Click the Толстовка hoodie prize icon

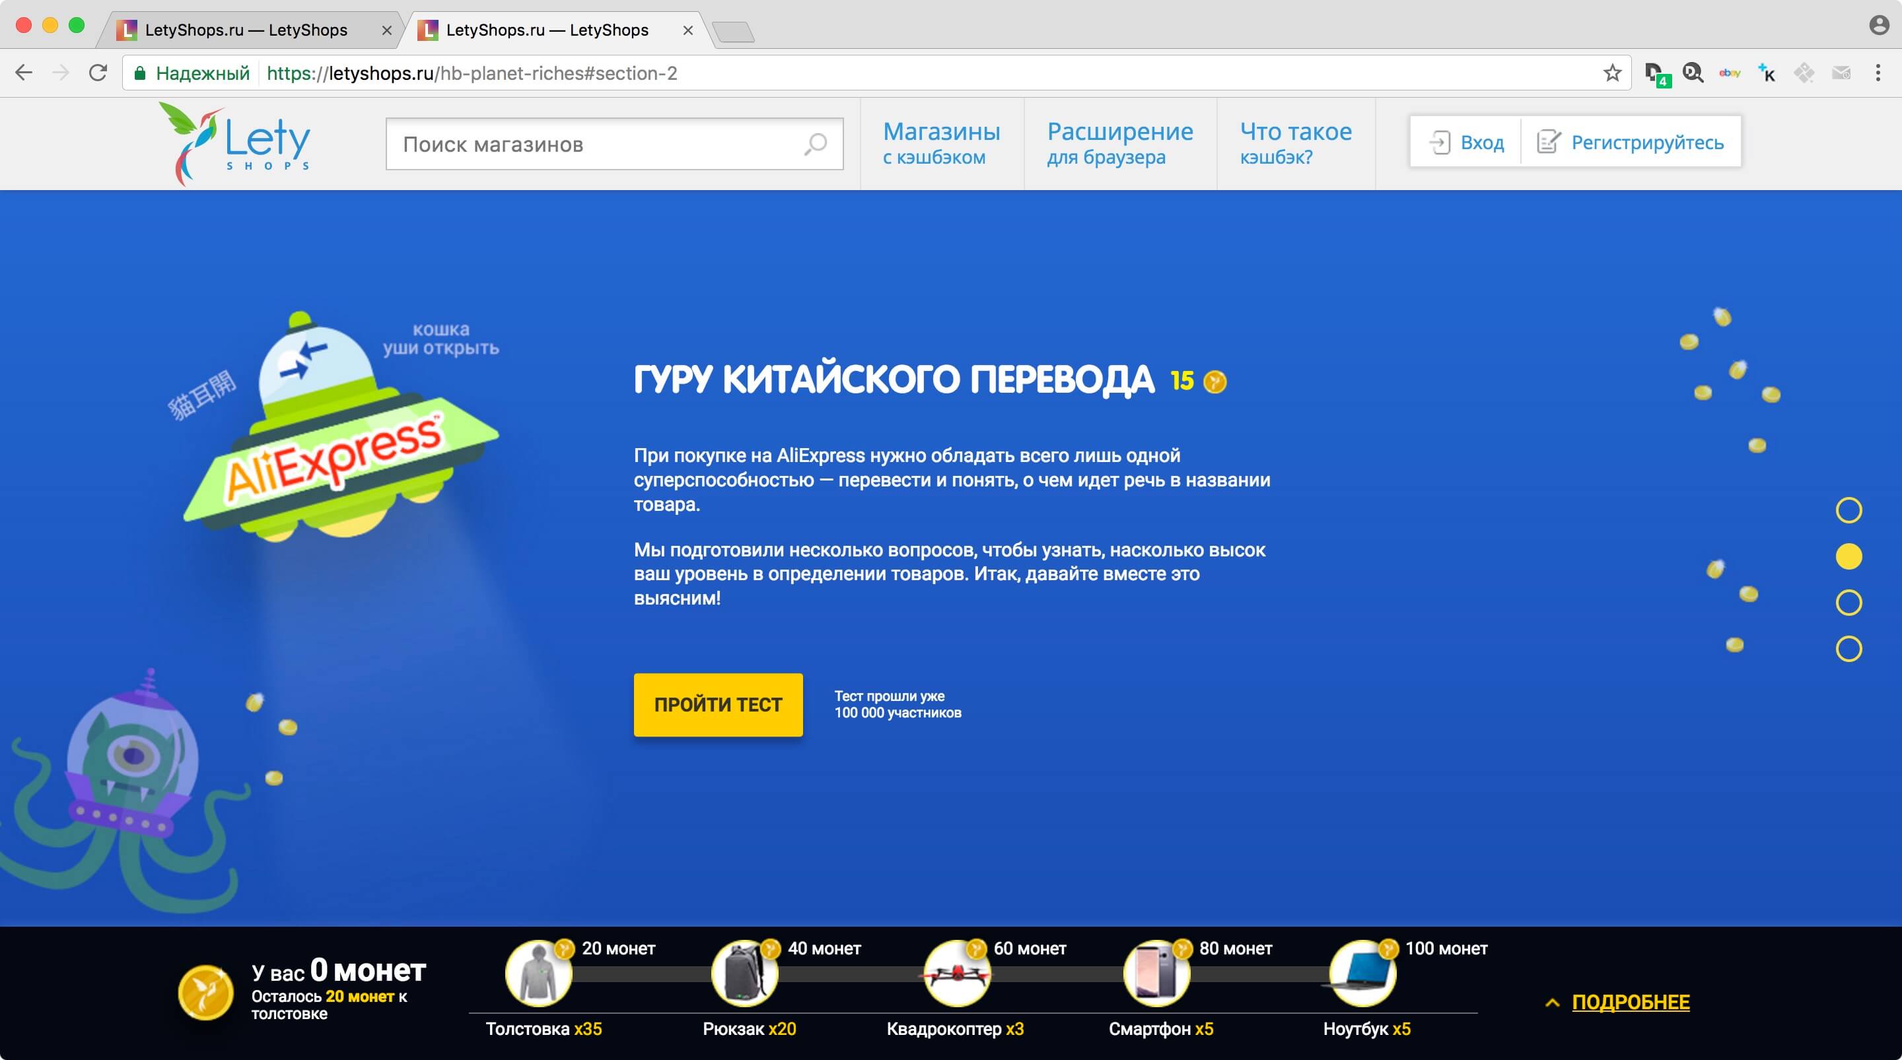(538, 973)
